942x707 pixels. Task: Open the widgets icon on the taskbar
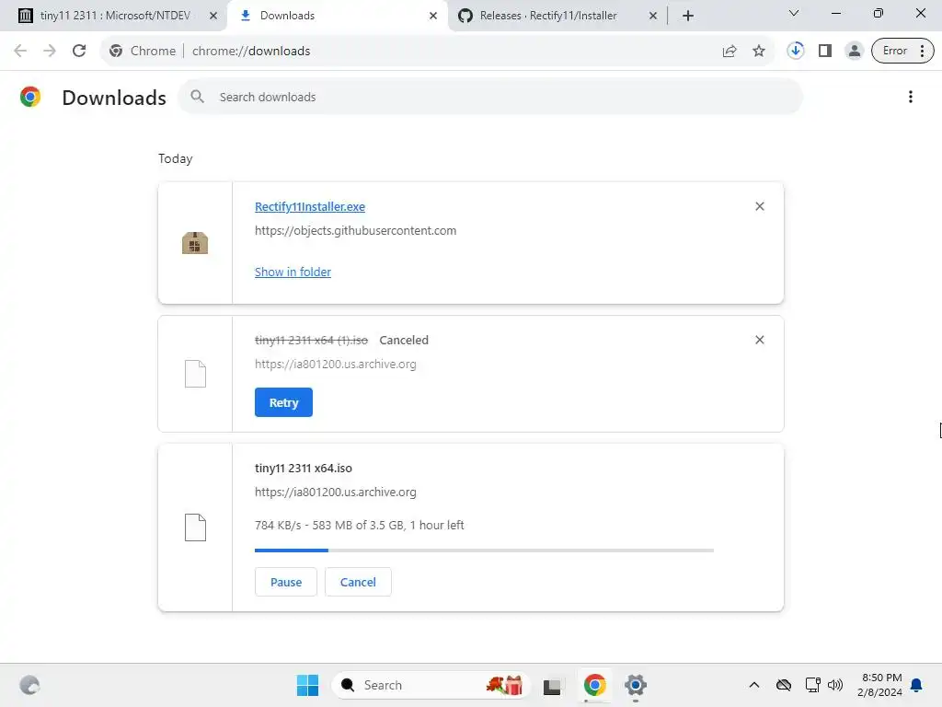click(29, 685)
